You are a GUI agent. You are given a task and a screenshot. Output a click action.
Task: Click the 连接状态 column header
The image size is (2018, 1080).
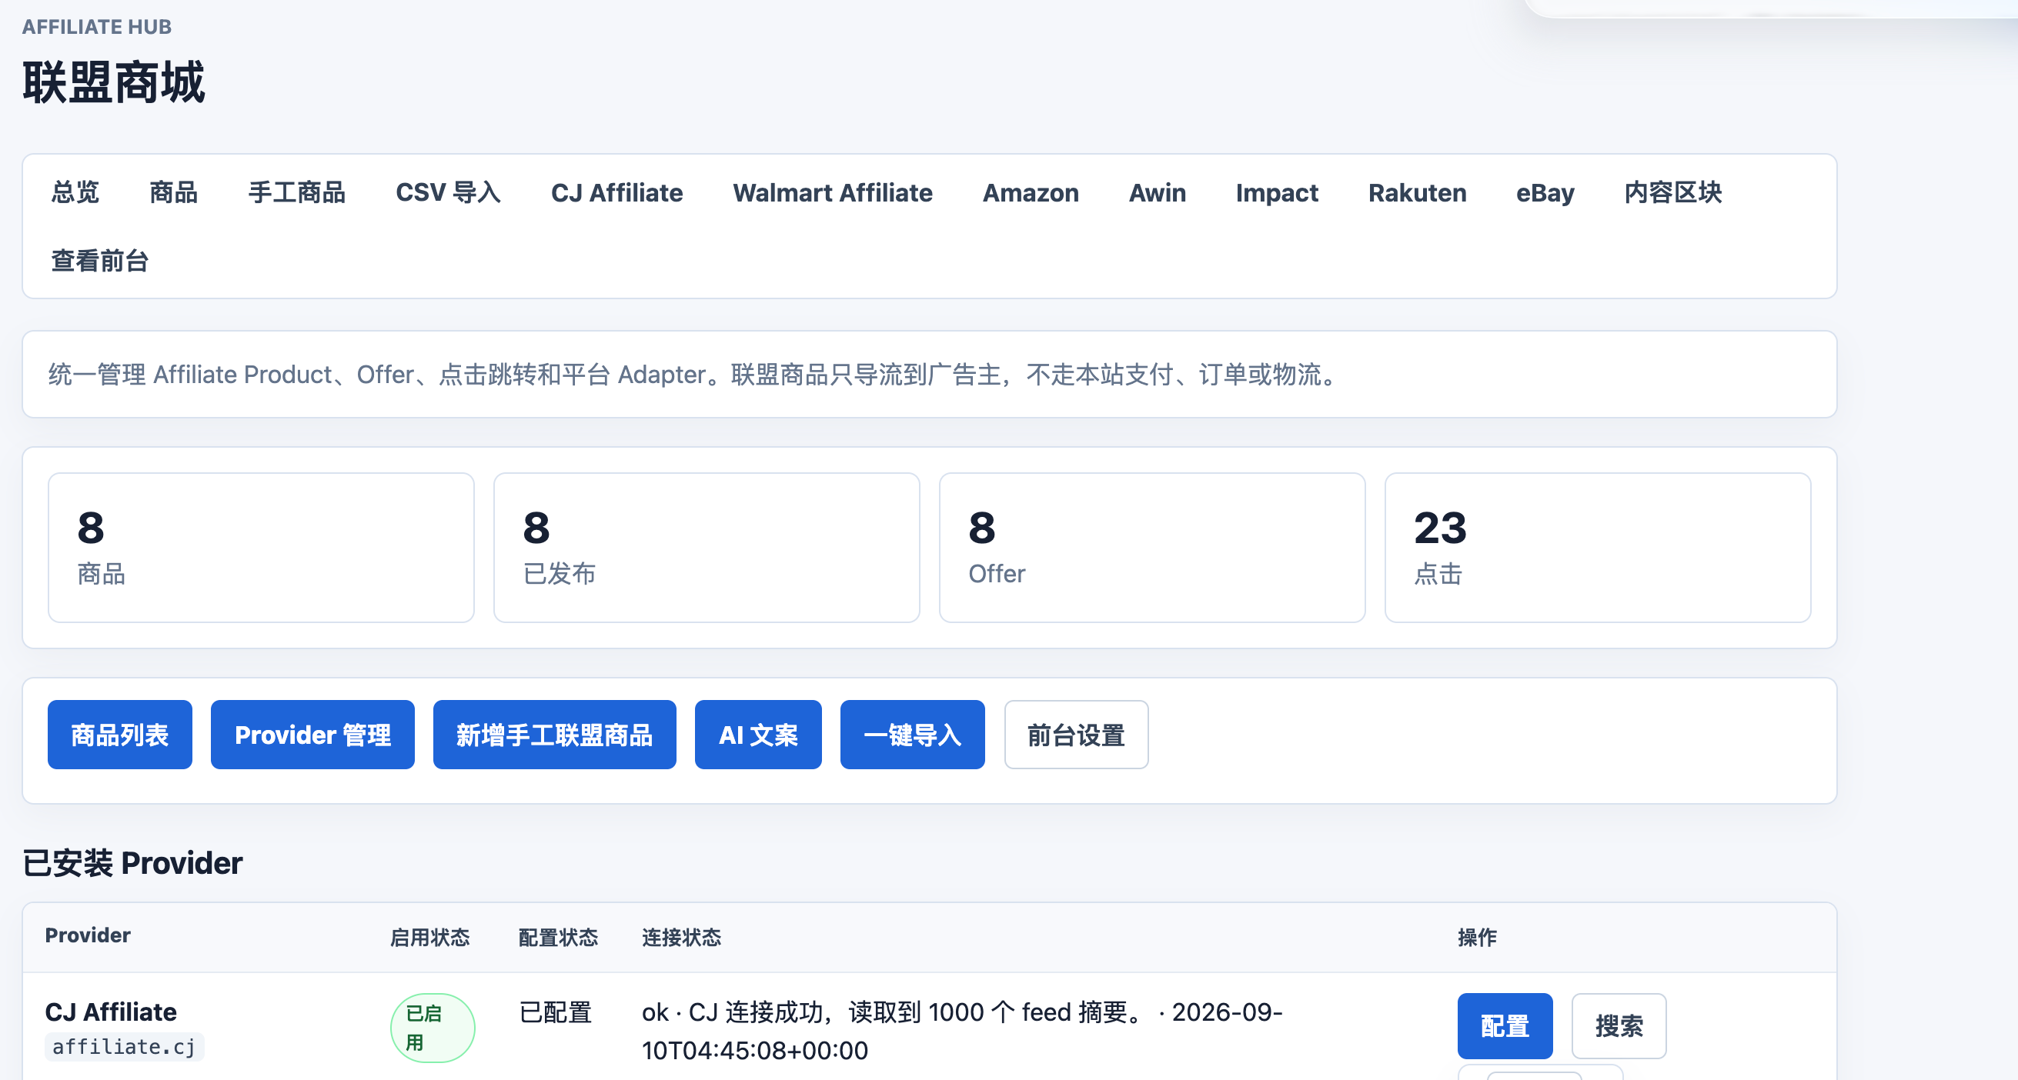682,937
